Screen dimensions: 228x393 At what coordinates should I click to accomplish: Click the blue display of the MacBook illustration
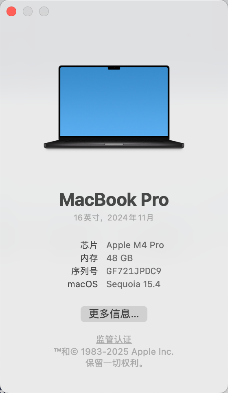tap(114, 102)
